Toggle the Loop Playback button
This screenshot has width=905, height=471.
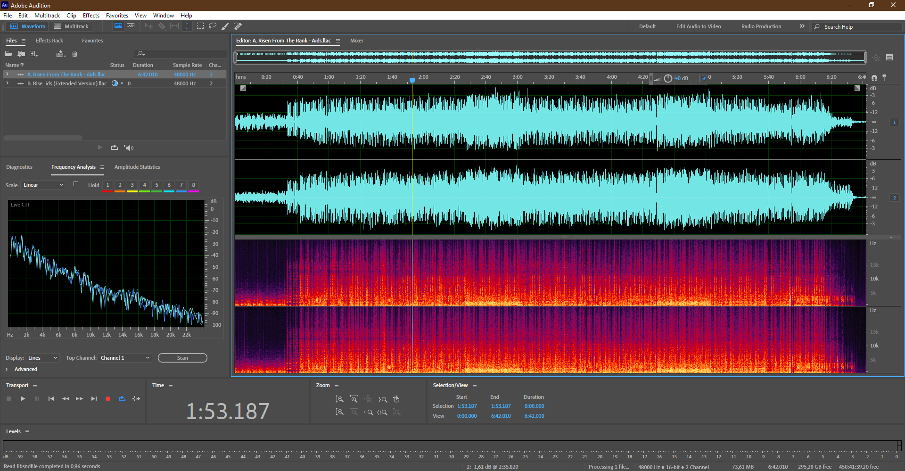click(x=122, y=399)
